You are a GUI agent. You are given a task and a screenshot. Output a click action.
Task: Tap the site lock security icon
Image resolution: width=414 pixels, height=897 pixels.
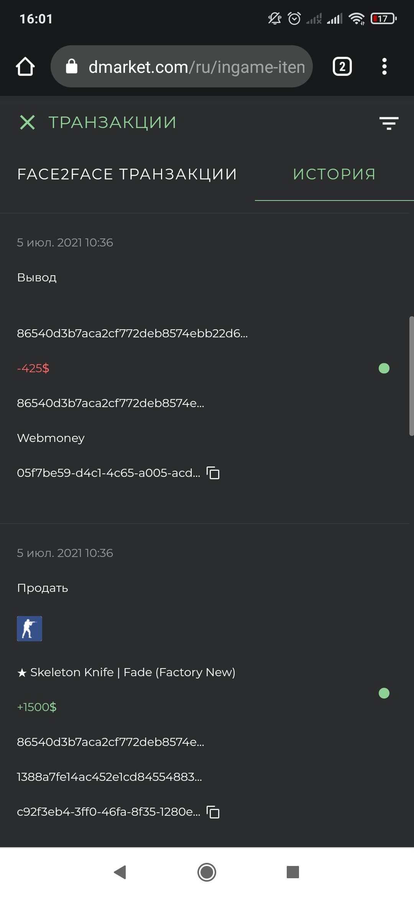coord(72,67)
